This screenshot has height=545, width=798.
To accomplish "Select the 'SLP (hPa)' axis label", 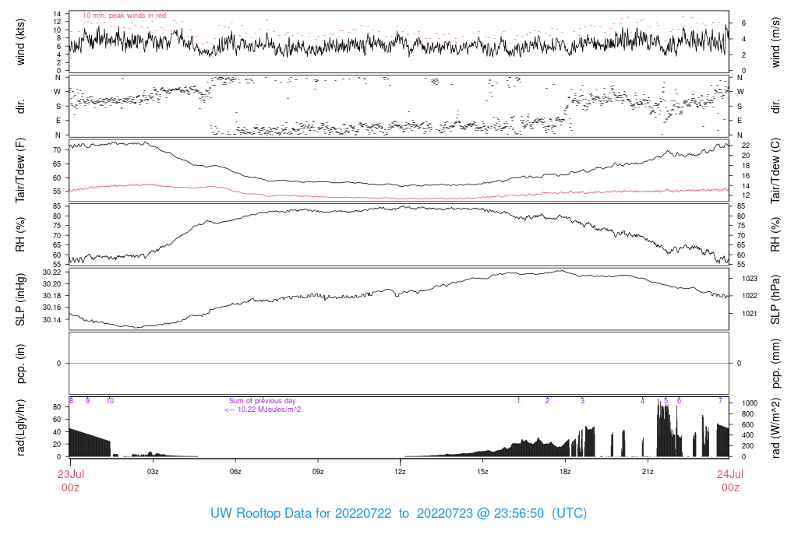I will [x=775, y=300].
